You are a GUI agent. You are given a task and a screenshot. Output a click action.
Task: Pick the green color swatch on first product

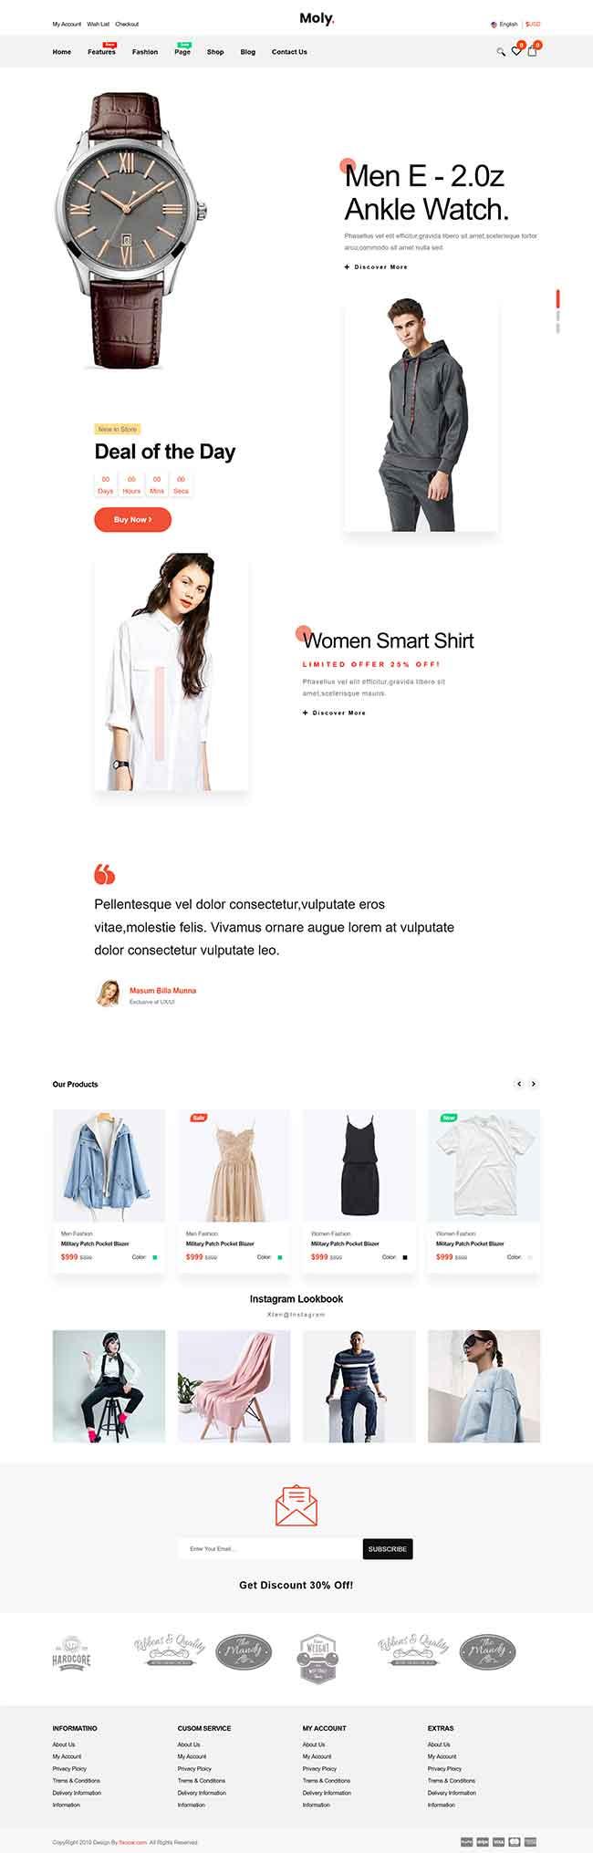(x=154, y=1257)
